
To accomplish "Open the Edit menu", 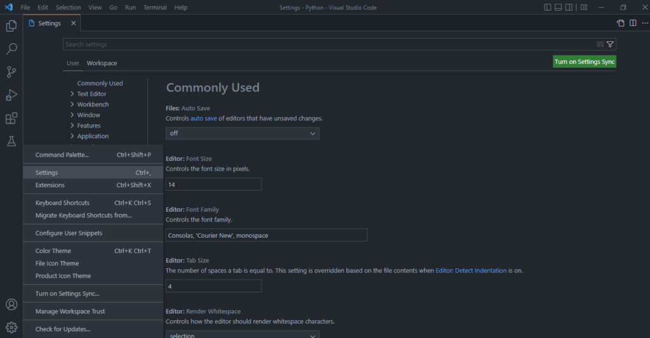I will 43,8.
